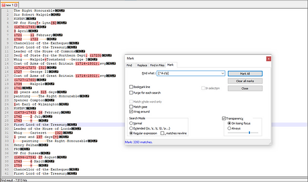Click '20 years and 315 days' line
Screen dimensions: 308x182
coord(35,92)
